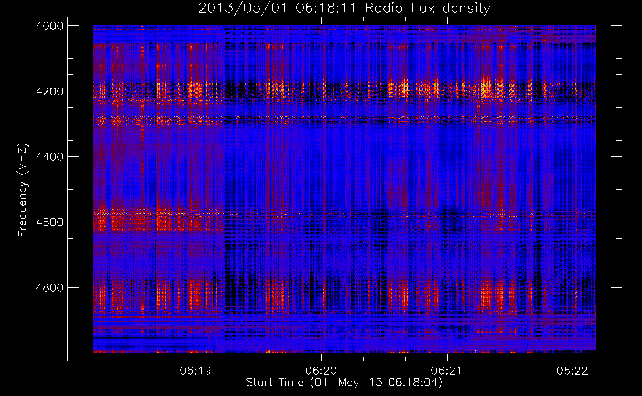Click the 06:20 time axis label
The image size is (642, 396).
321,371
